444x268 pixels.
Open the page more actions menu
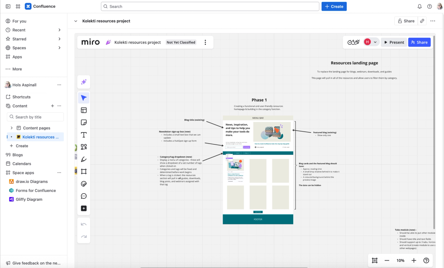(433, 21)
